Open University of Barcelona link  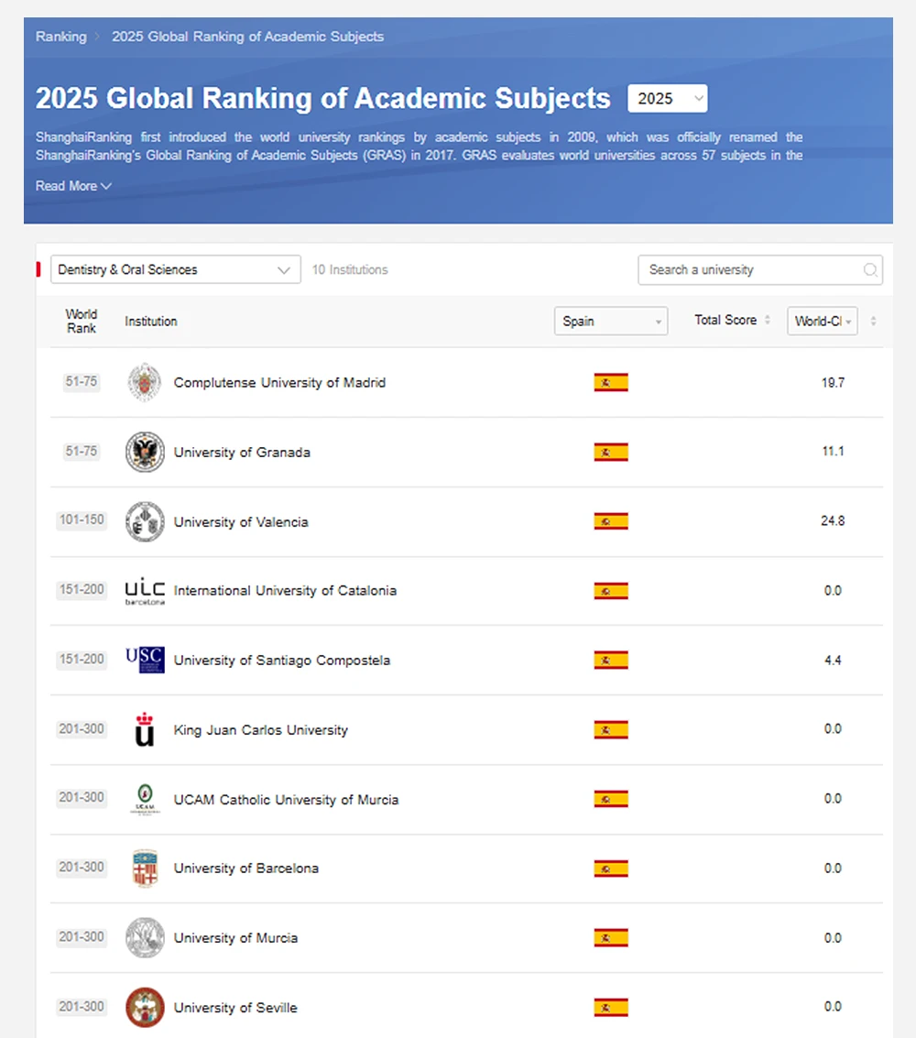pyautogui.click(x=245, y=869)
